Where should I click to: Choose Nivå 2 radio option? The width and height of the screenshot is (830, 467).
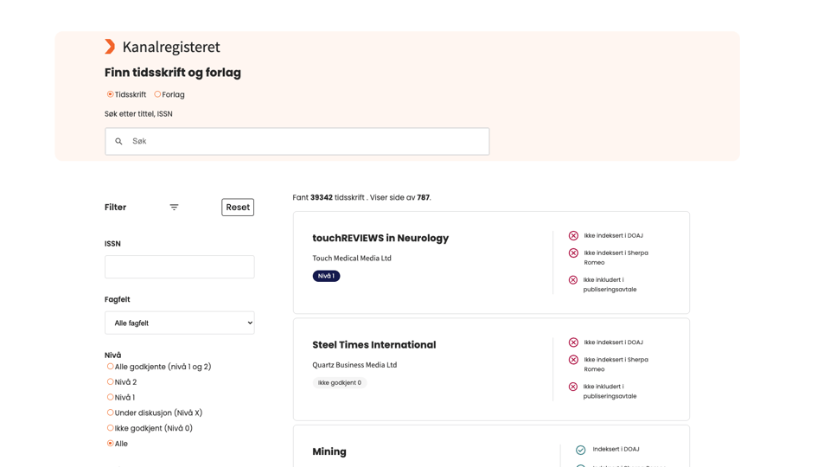pos(110,381)
